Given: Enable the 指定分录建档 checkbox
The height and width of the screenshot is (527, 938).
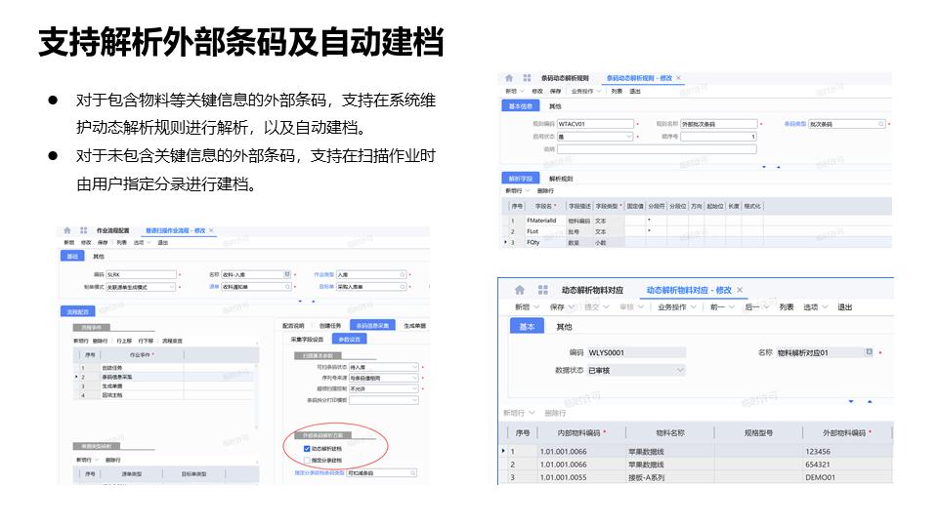Looking at the screenshot, I should [x=307, y=460].
